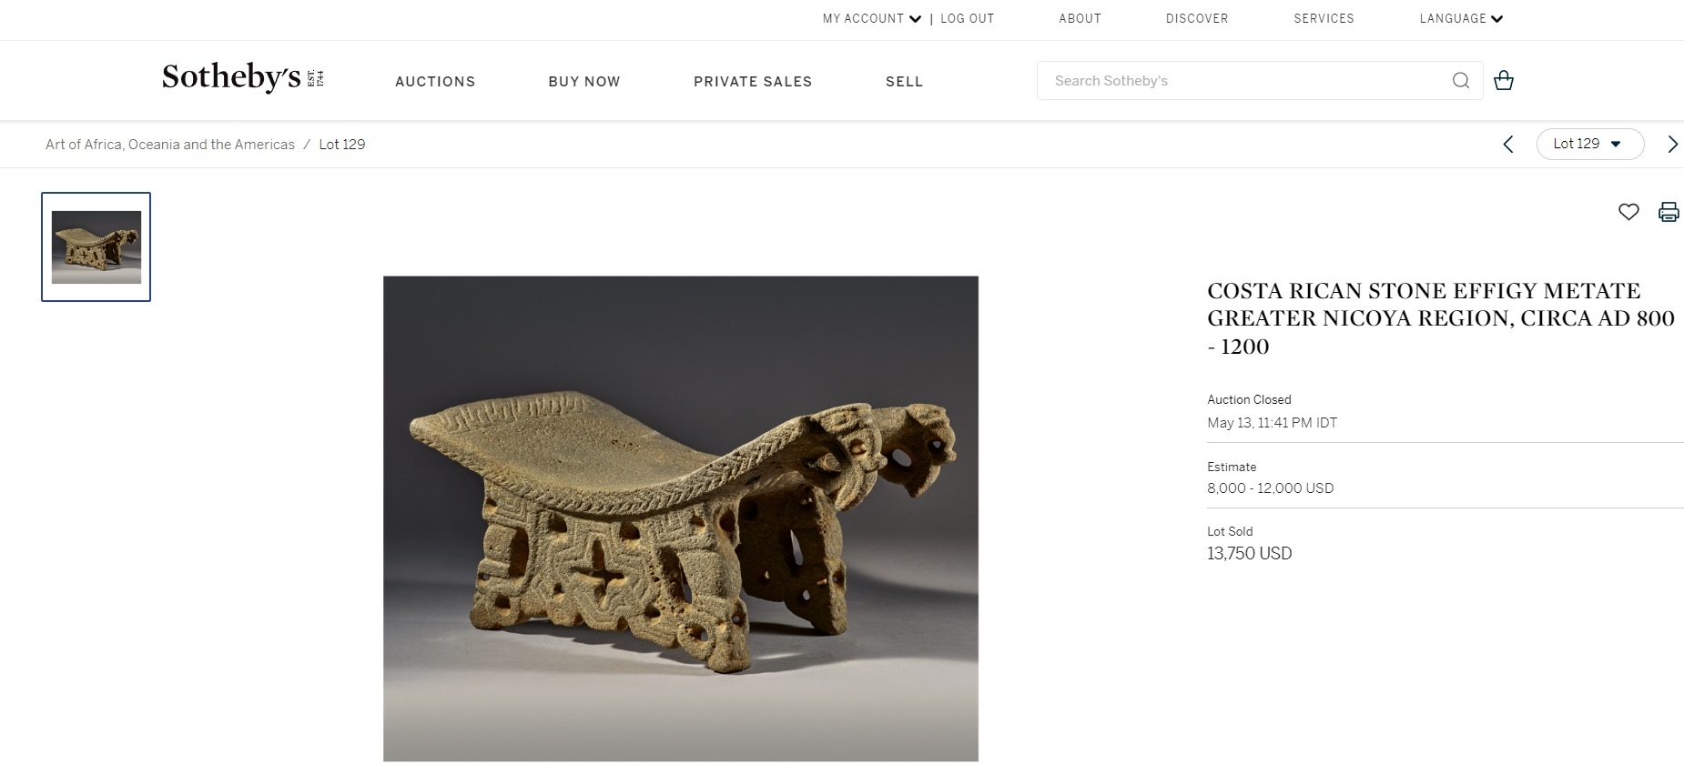This screenshot has height=784, width=1684.
Task: Go to next lot arrow
Action: (x=1672, y=144)
